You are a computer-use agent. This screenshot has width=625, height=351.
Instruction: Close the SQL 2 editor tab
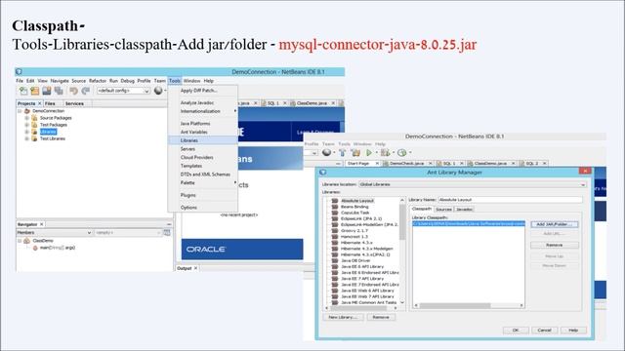(x=545, y=163)
